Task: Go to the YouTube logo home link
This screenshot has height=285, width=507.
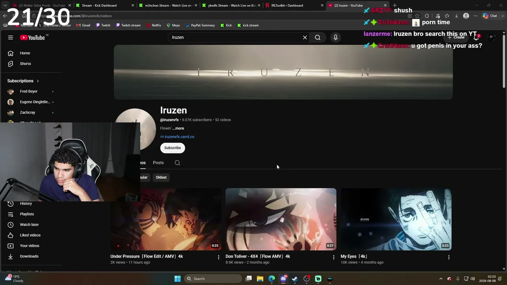Action: coord(32,38)
